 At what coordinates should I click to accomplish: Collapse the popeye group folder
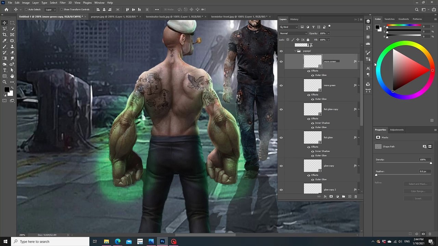pos(295,51)
